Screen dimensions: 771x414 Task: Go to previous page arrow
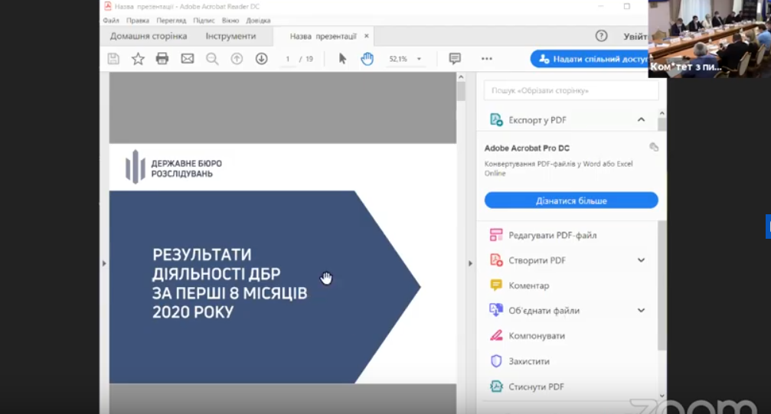click(x=237, y=59)
